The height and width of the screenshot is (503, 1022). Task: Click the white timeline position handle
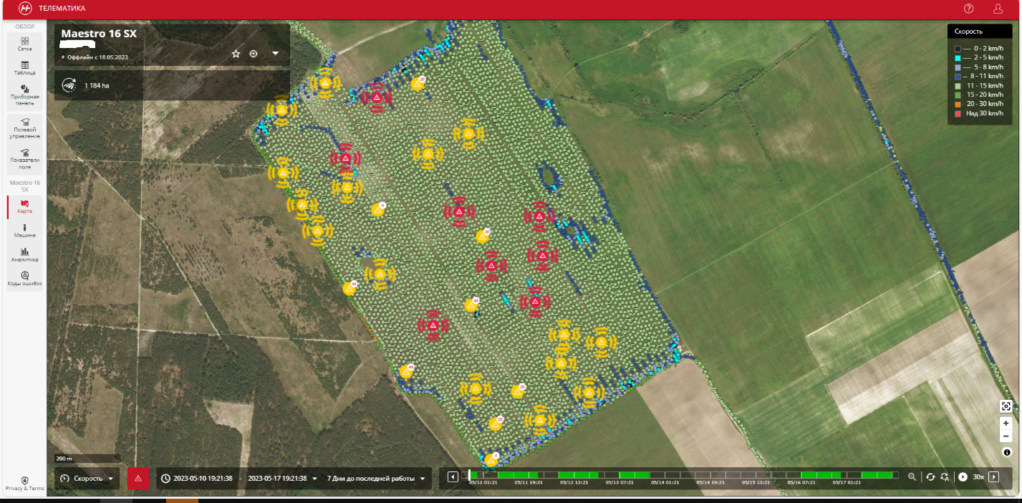tap(470, 475)
